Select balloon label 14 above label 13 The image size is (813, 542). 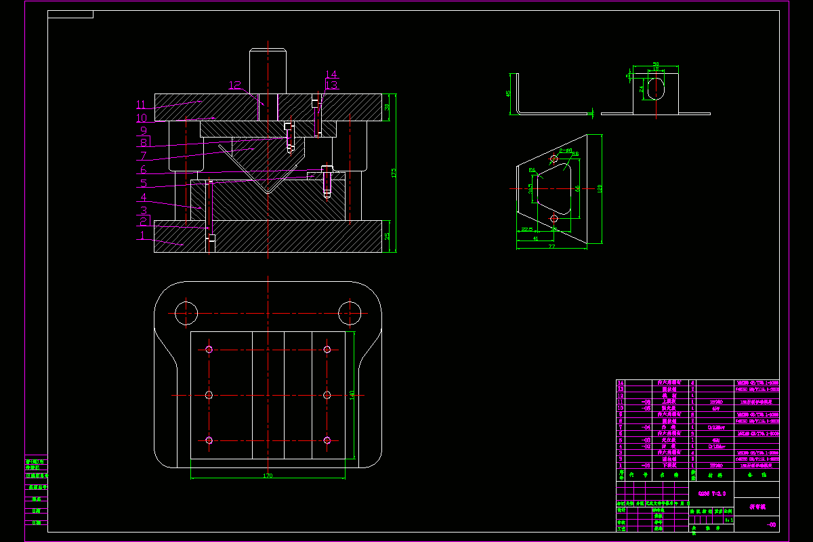coord(331,75)
